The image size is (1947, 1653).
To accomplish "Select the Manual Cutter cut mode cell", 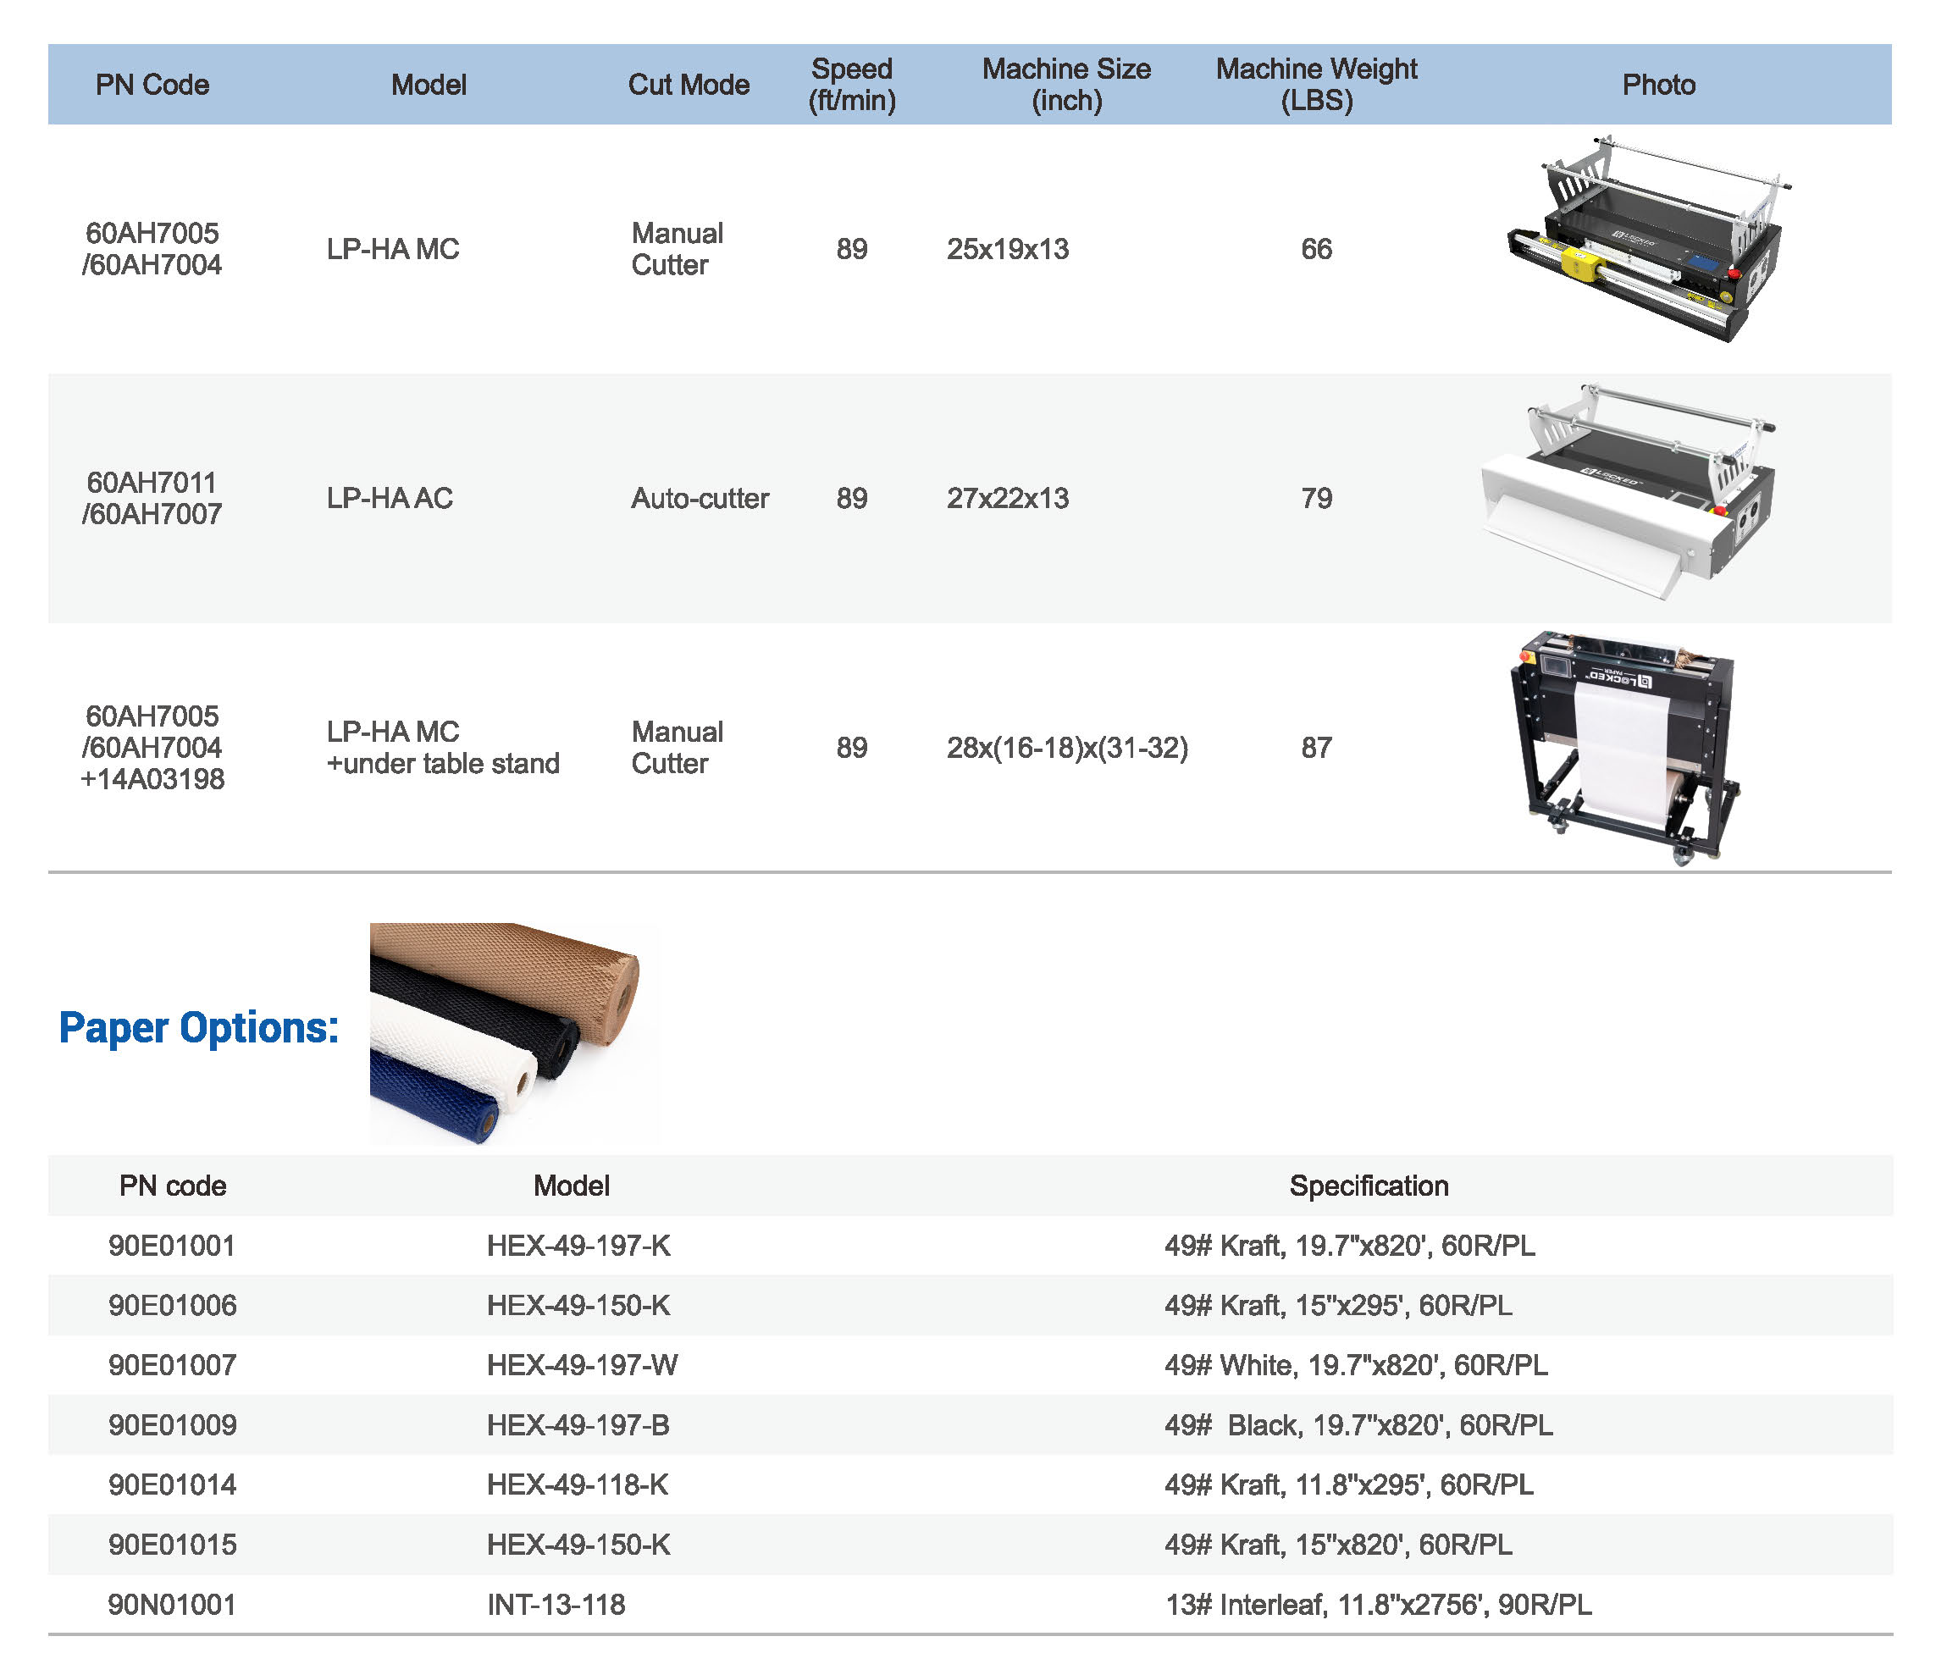I will 677,248.
